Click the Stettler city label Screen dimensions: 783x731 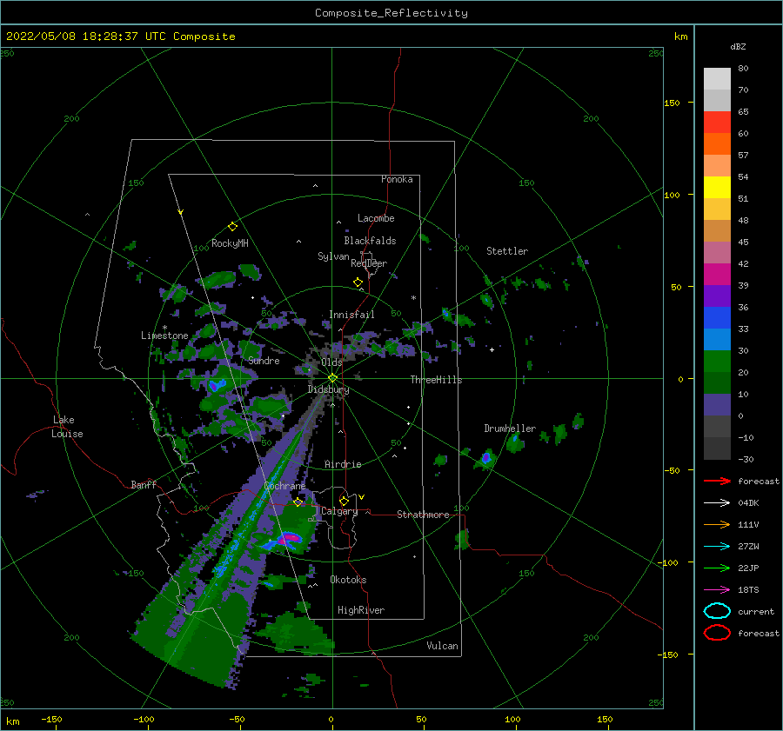click(x=507, y=251)
